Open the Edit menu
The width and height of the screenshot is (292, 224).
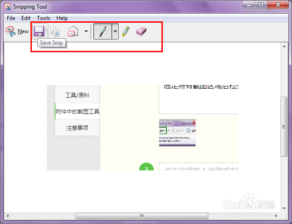point(26,18)
